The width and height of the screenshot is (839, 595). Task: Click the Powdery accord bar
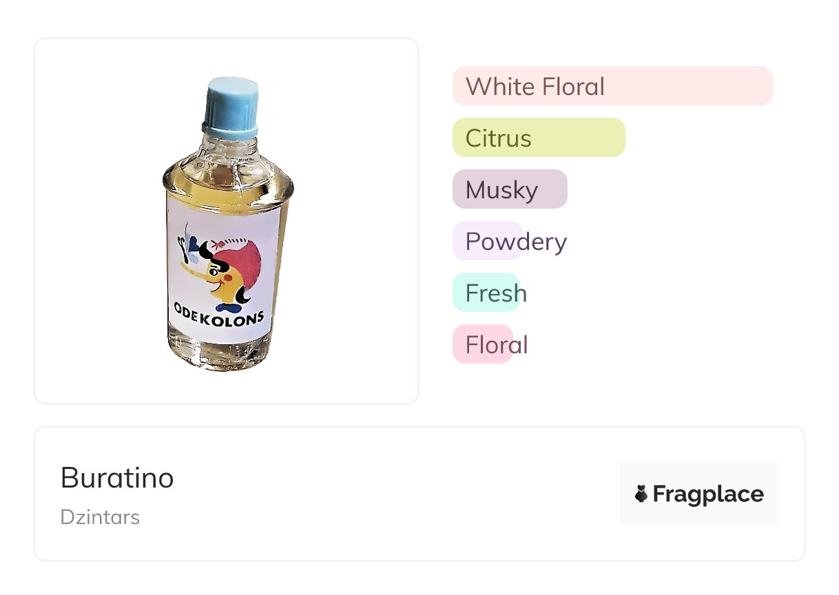[487, 241]
